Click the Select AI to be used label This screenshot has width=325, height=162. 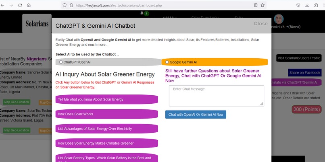[87, 54]
